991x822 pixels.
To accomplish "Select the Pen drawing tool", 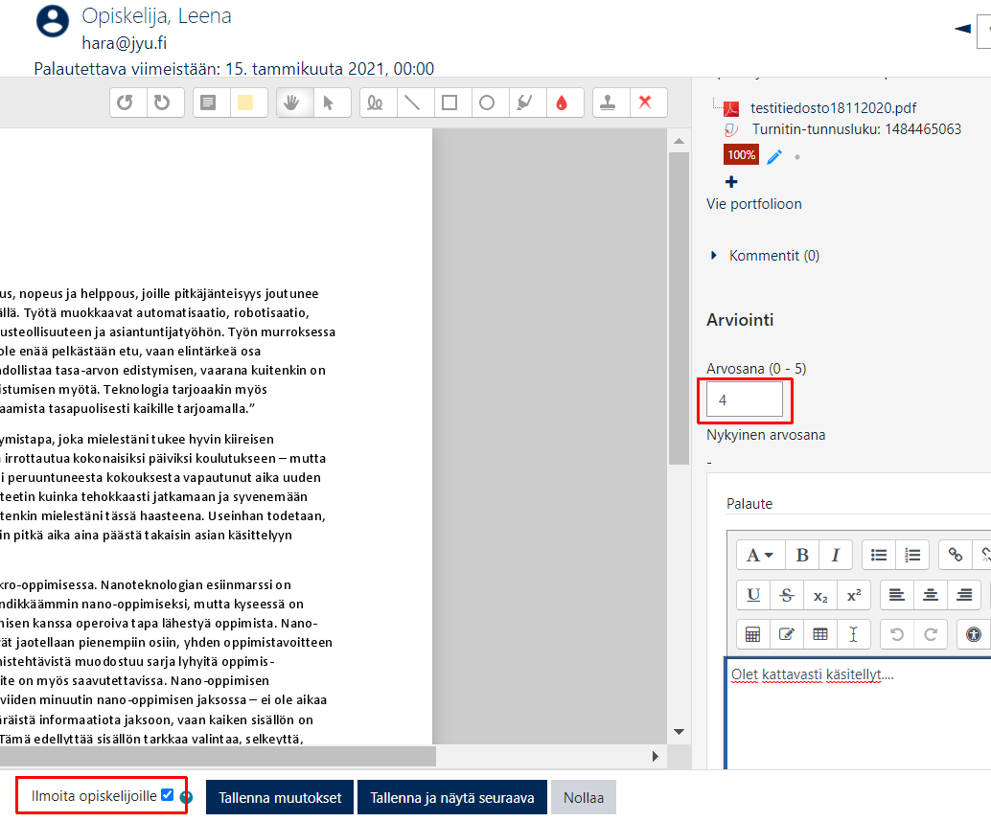I will pyautogui.click(x=375, y=103).
